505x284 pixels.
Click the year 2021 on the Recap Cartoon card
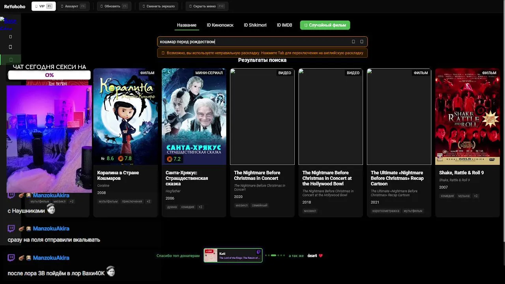point(375,202)
